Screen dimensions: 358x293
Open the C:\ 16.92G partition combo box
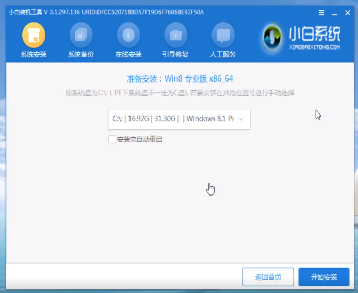click(173, 119)
